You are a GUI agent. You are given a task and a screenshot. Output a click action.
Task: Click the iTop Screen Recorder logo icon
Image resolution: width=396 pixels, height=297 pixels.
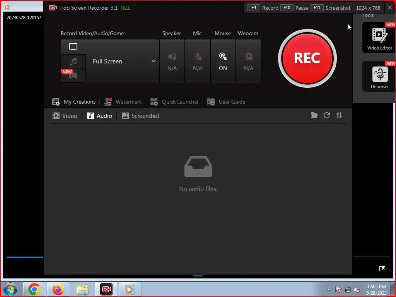pyautogui.click(x=53, y=8)
